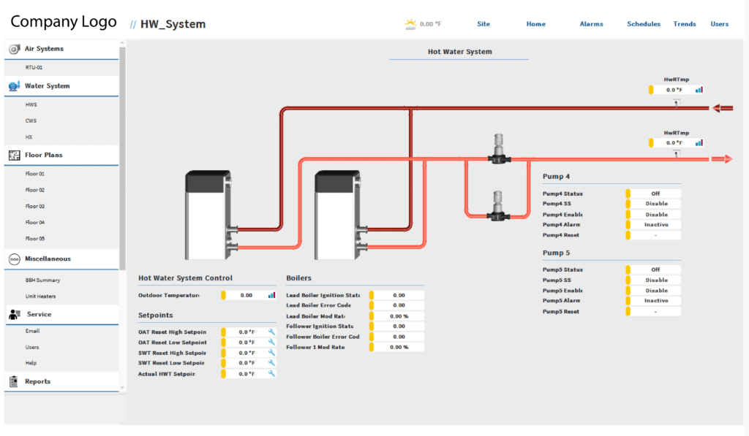Click the Water System pump icon

pyautogui.click(x=15, y=86)
